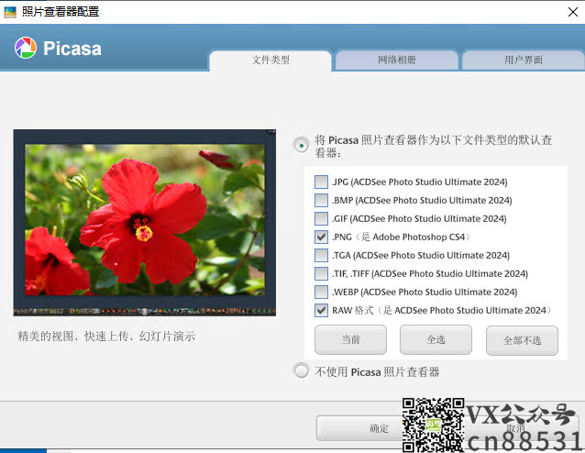The image size is (585, 453).
Task: Uncheck the .PNG Adobe Photoshop CS4 checkbox
Action: pyautogui.click(x=321, y=237)
